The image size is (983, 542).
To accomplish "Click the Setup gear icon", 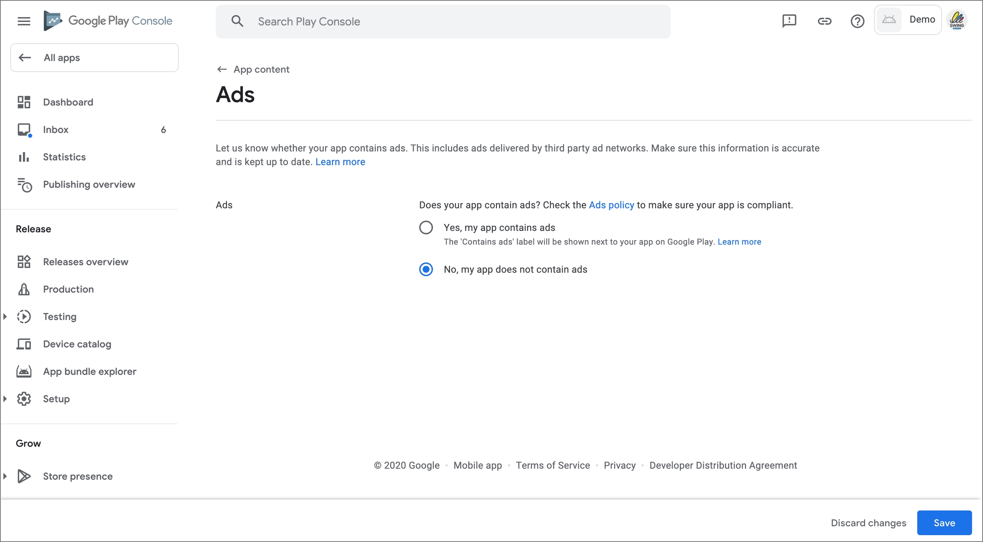I will pos(24,399).
